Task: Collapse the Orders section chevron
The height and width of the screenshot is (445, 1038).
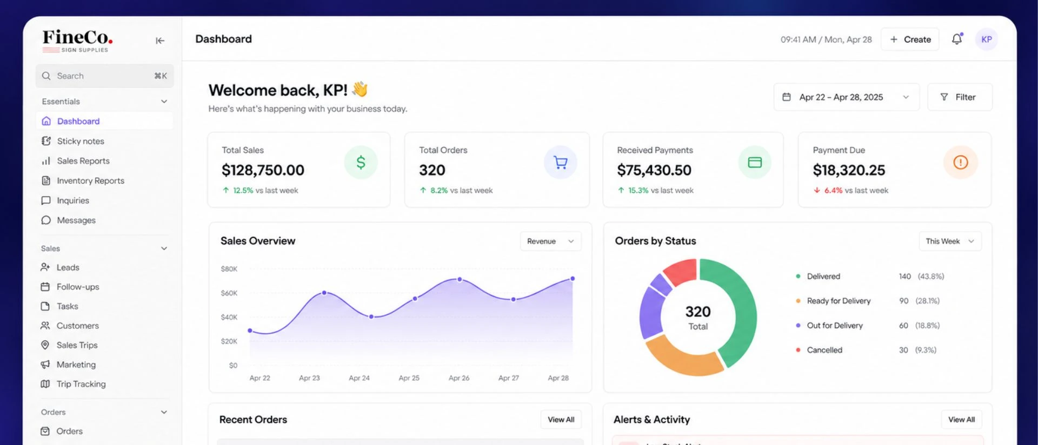Action: tap(164, 412)
